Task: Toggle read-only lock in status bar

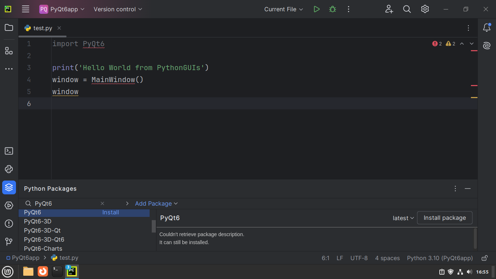Action: pyautogui.click(x=484, y=258)
